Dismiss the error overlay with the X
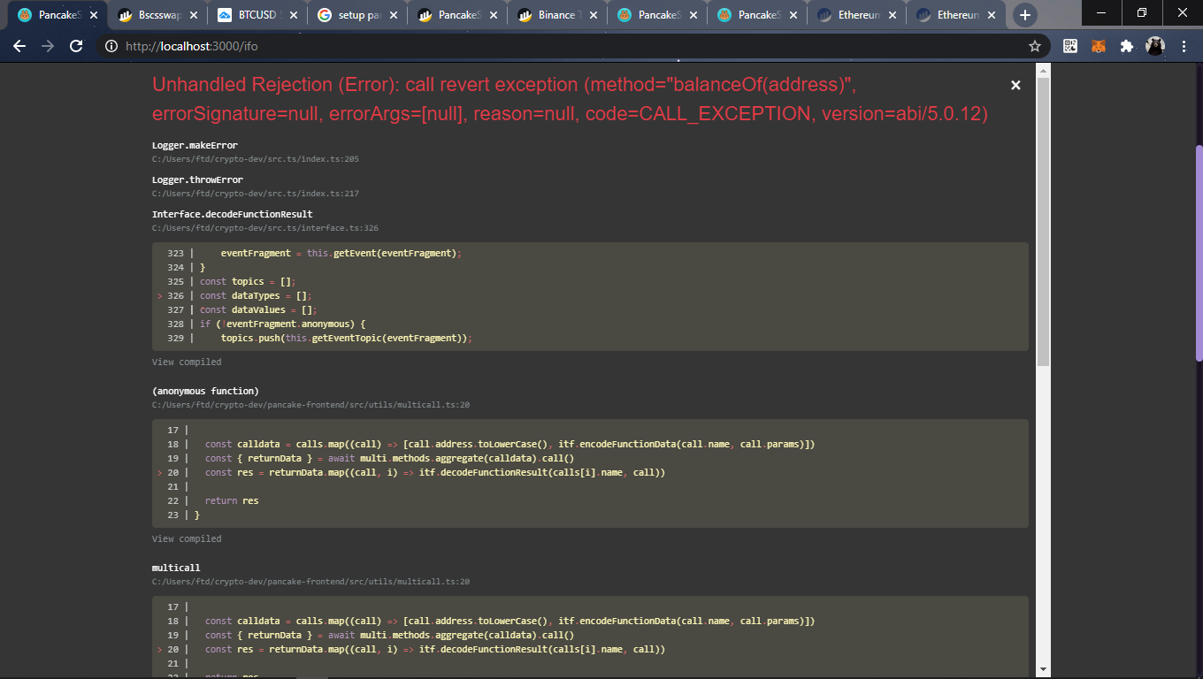 pos(1015,85)
